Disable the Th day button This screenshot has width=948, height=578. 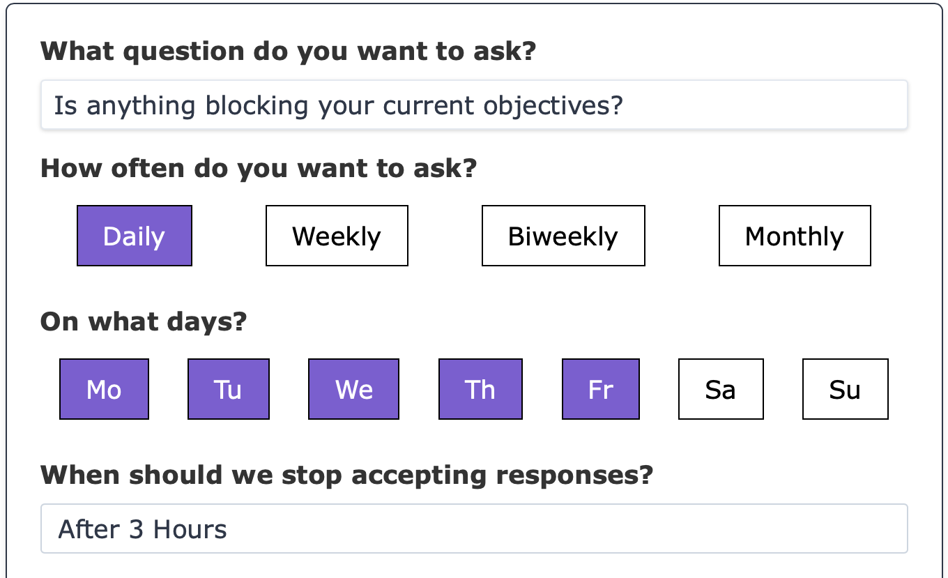pyautogui.click(x=480, y=389)
